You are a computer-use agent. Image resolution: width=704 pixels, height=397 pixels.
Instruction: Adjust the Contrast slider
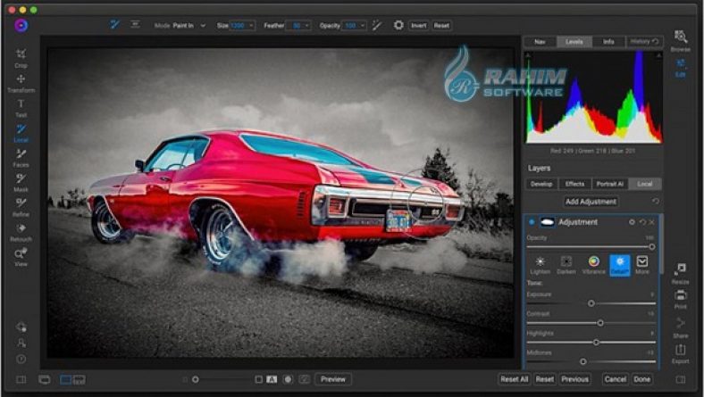(x=591, y=323)
